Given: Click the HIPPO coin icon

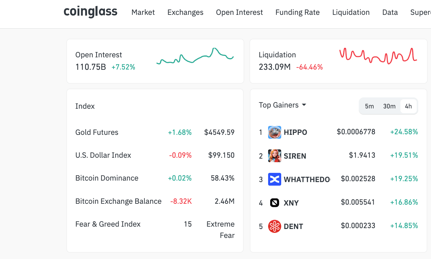Looking at the screenshot, I should tap(274, 132).
